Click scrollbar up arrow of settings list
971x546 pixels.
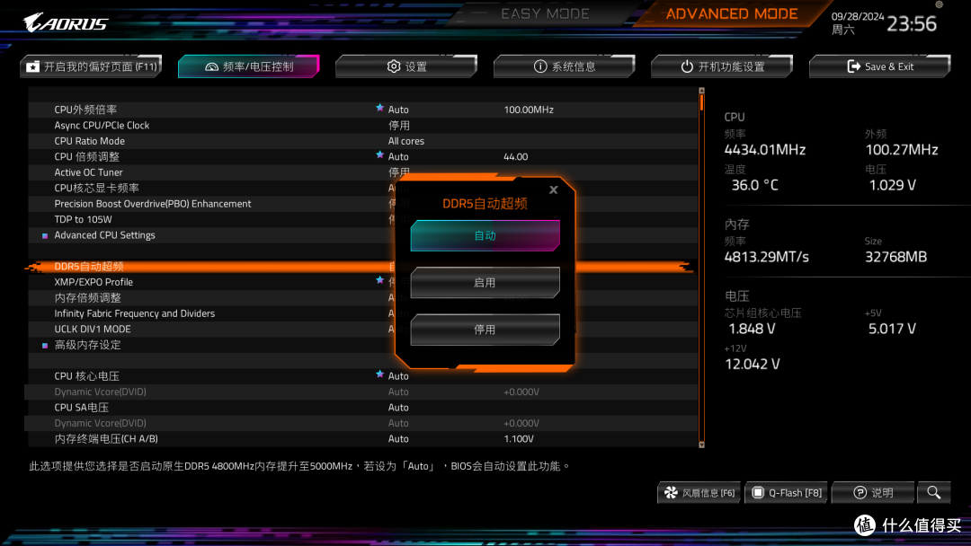point(701,91)
